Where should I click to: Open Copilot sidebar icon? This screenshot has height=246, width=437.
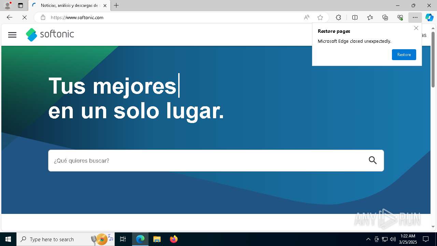point(429,17)
